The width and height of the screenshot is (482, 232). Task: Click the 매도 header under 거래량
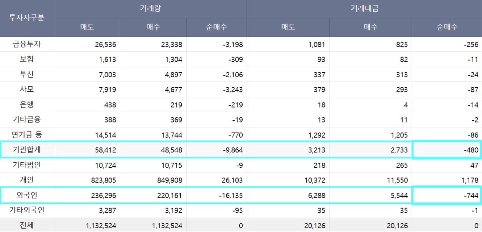(87, 27)
